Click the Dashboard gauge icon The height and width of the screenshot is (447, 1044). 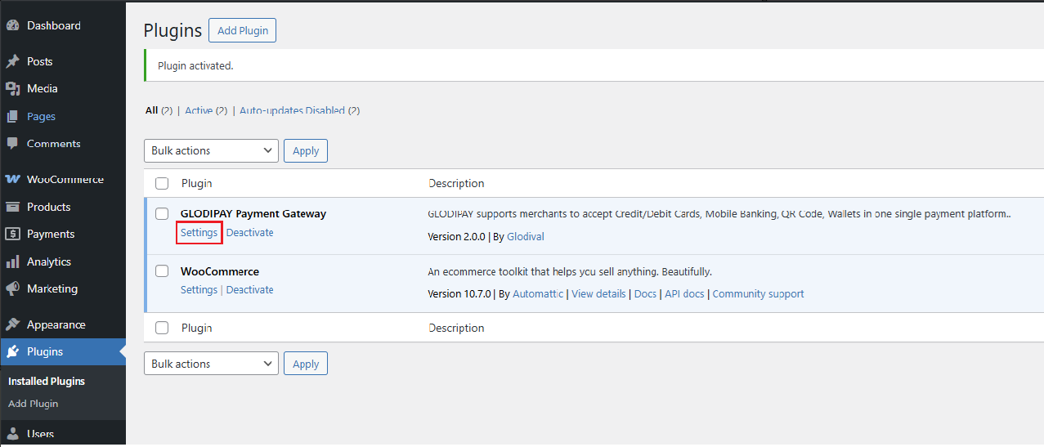[12, 25]
